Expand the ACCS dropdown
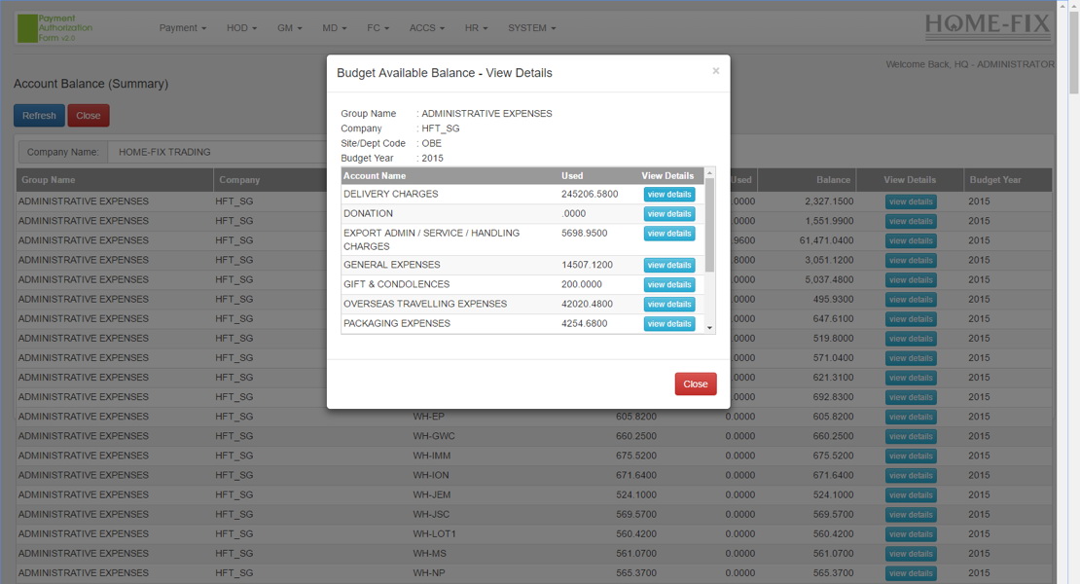This screenshot has height=584, width=1080. click(426, 28)
